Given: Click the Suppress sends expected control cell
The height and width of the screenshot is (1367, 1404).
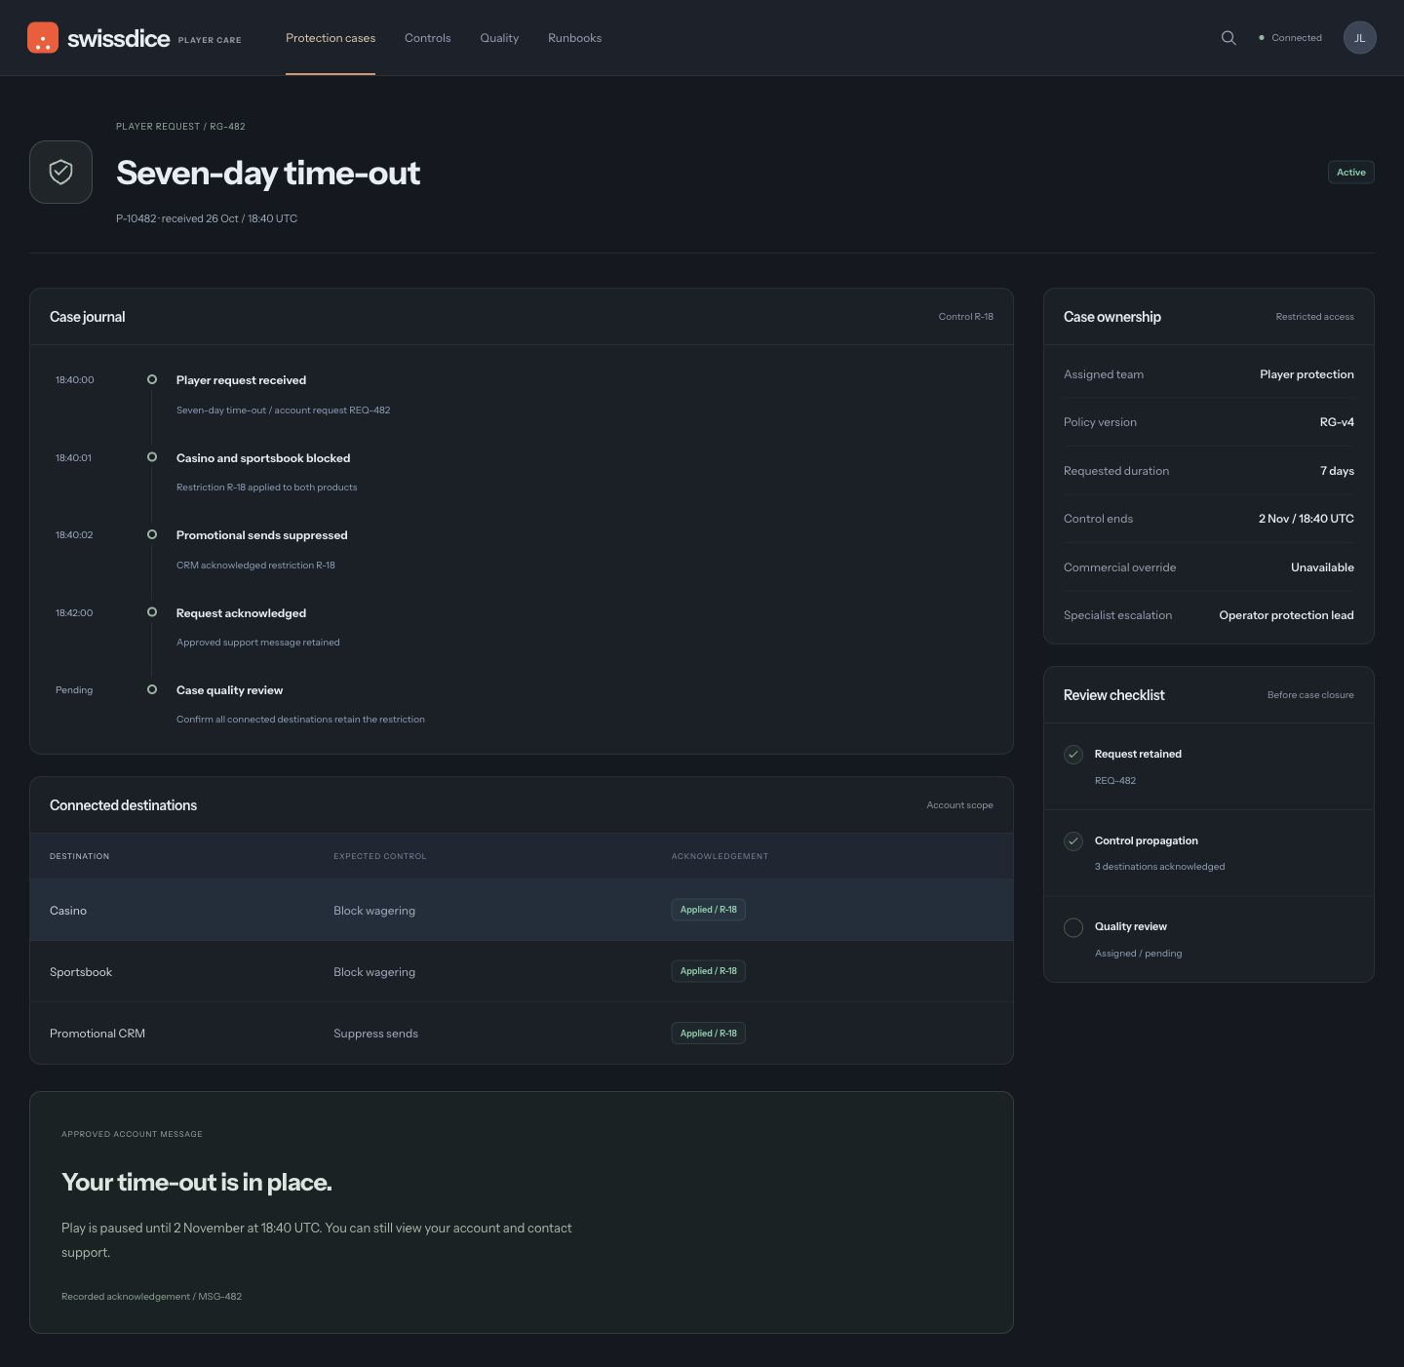Looking at the screenshot, I should (375, 1034).
